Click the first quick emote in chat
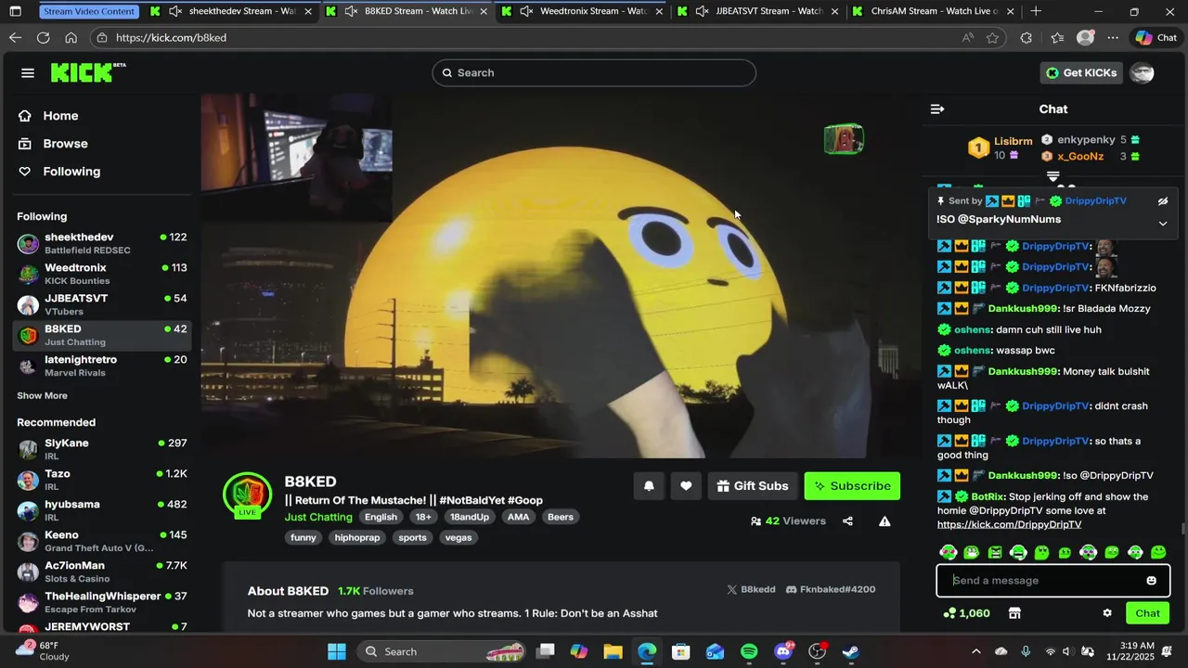1188x668 pixels. pyautogui.click(x=948, y=552)
